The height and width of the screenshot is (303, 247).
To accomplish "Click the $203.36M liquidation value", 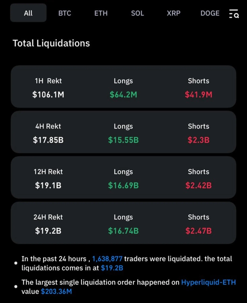I will (x=56, y=291).
